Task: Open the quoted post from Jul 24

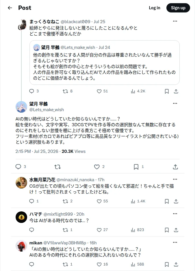Action: pyautogui.click(x=105, y=63)
